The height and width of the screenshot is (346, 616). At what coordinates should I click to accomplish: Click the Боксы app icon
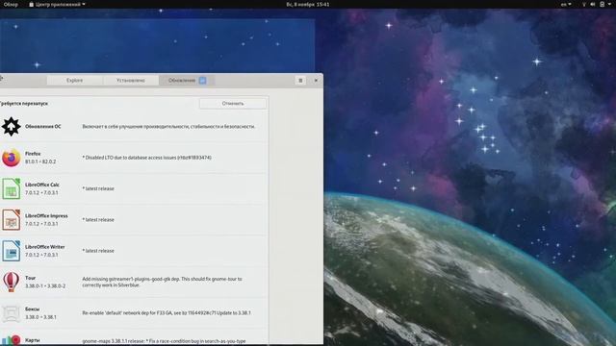11,313
